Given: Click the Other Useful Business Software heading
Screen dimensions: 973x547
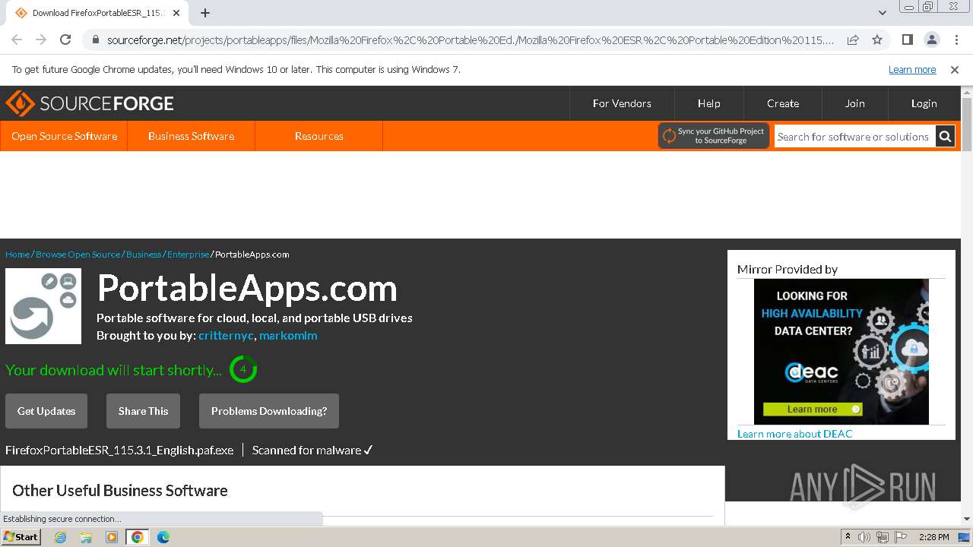Looking at the screenshot, I should (x=120, y=490).
